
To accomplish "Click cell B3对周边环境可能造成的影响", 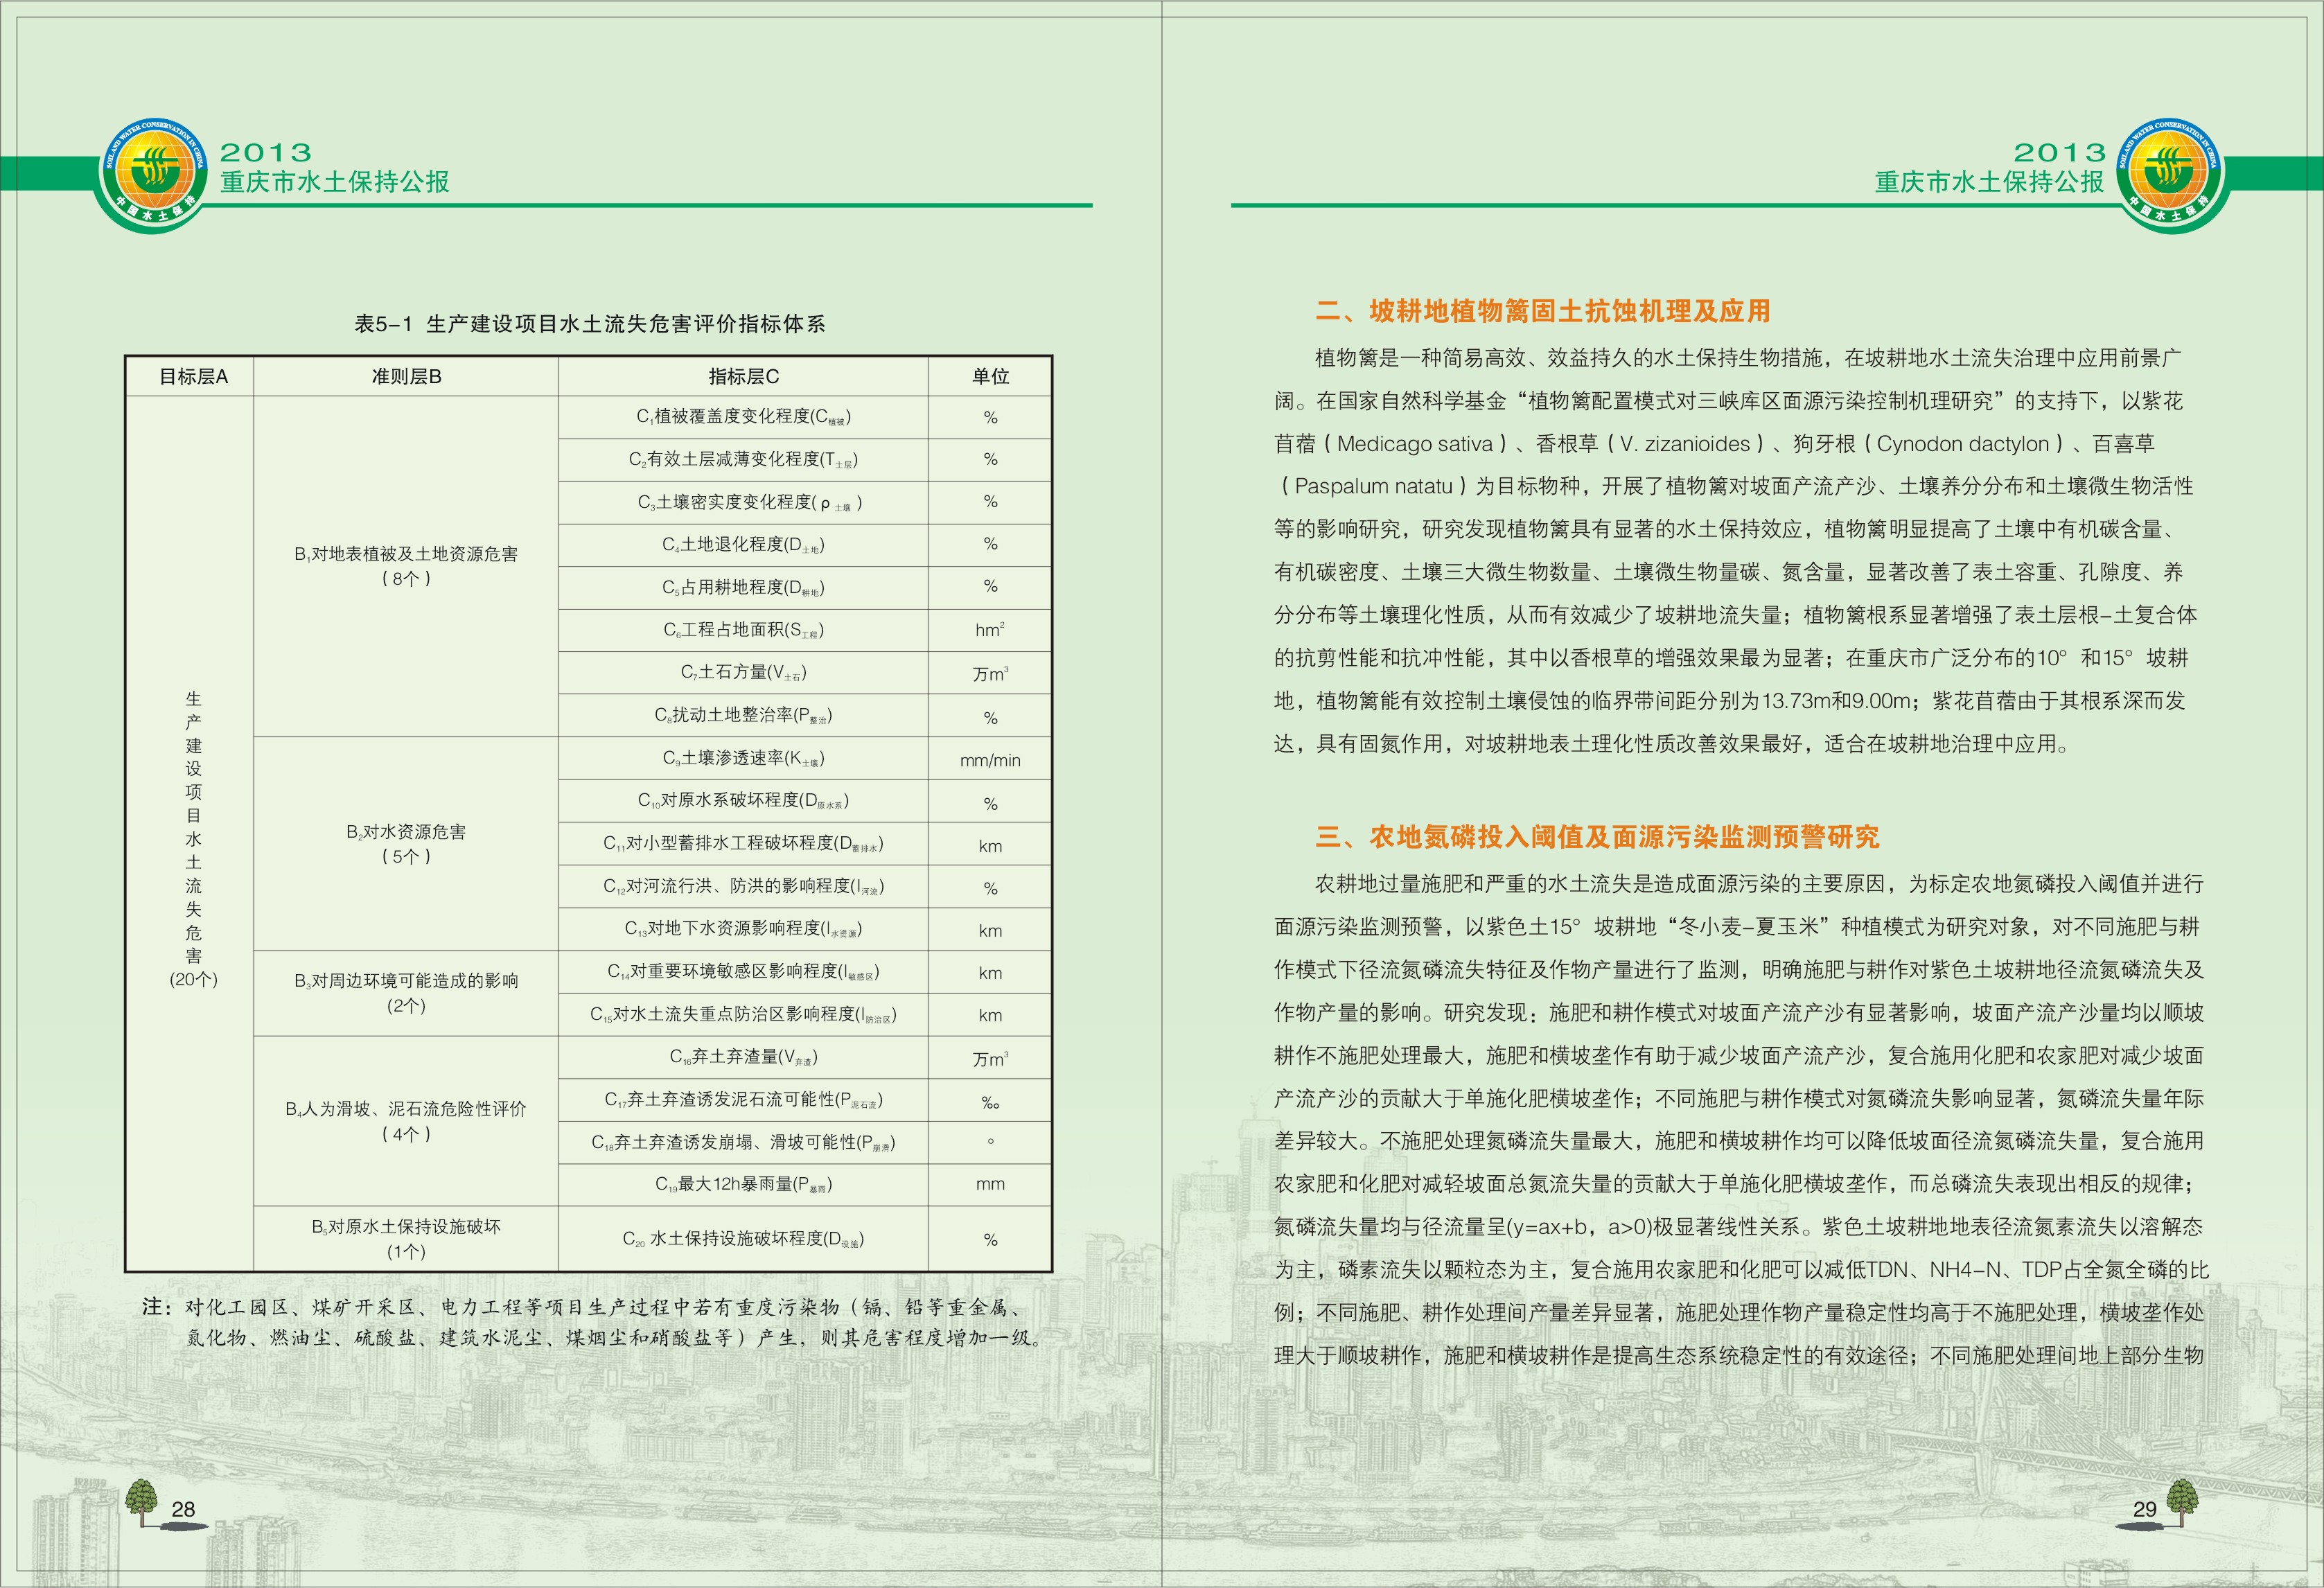I will tap(406, 992).
